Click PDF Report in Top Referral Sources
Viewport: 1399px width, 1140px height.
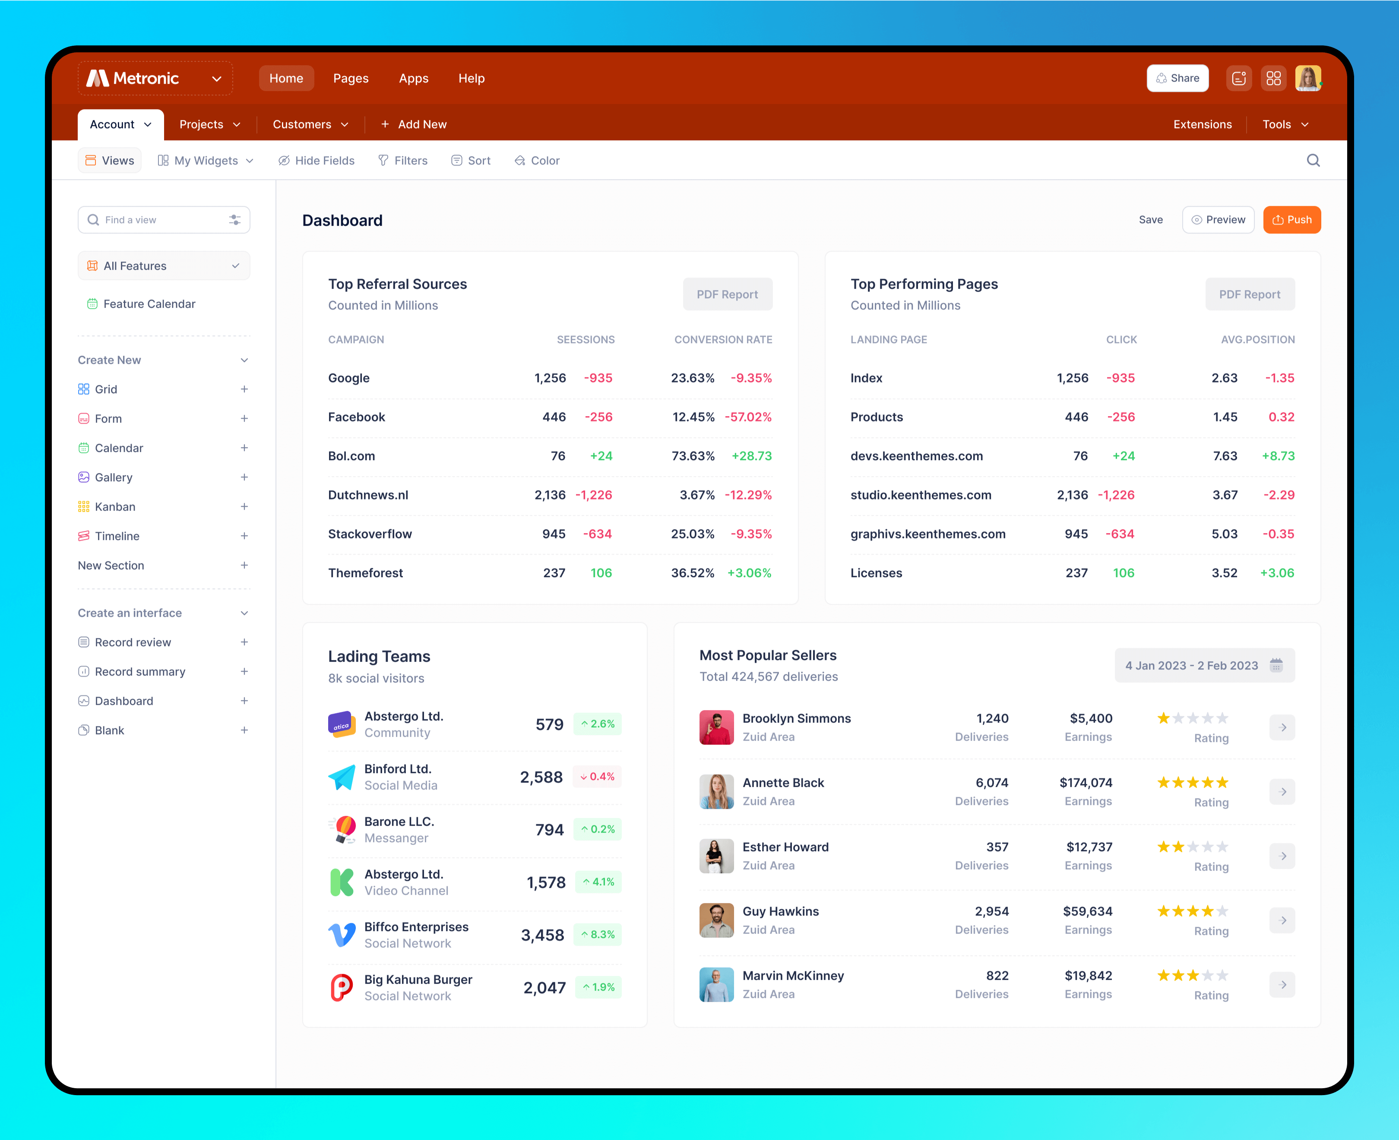tap(727, 295)
